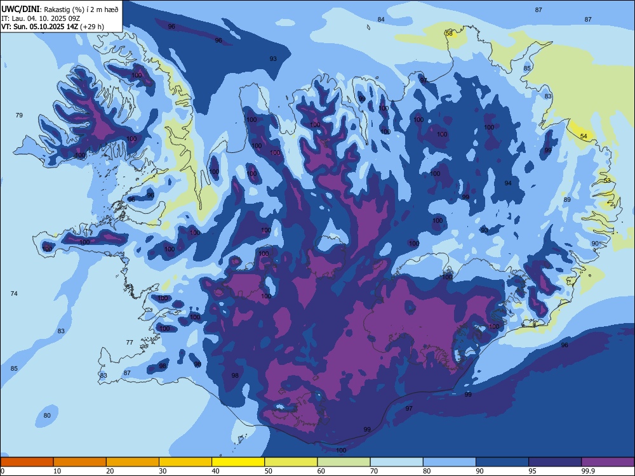Click the value 94 in eastern highlands
The width and height of the screenshot is (635, 476).
508,183
